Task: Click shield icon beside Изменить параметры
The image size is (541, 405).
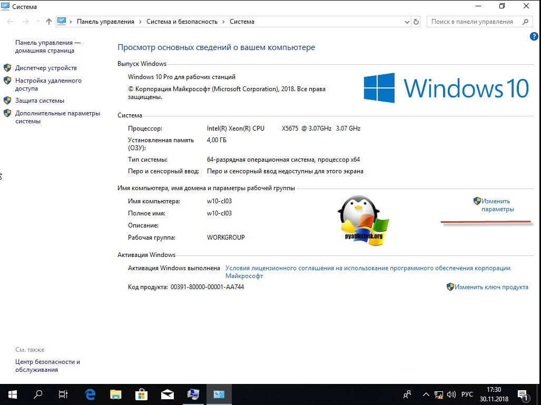Action: click(x=477, y=201)
